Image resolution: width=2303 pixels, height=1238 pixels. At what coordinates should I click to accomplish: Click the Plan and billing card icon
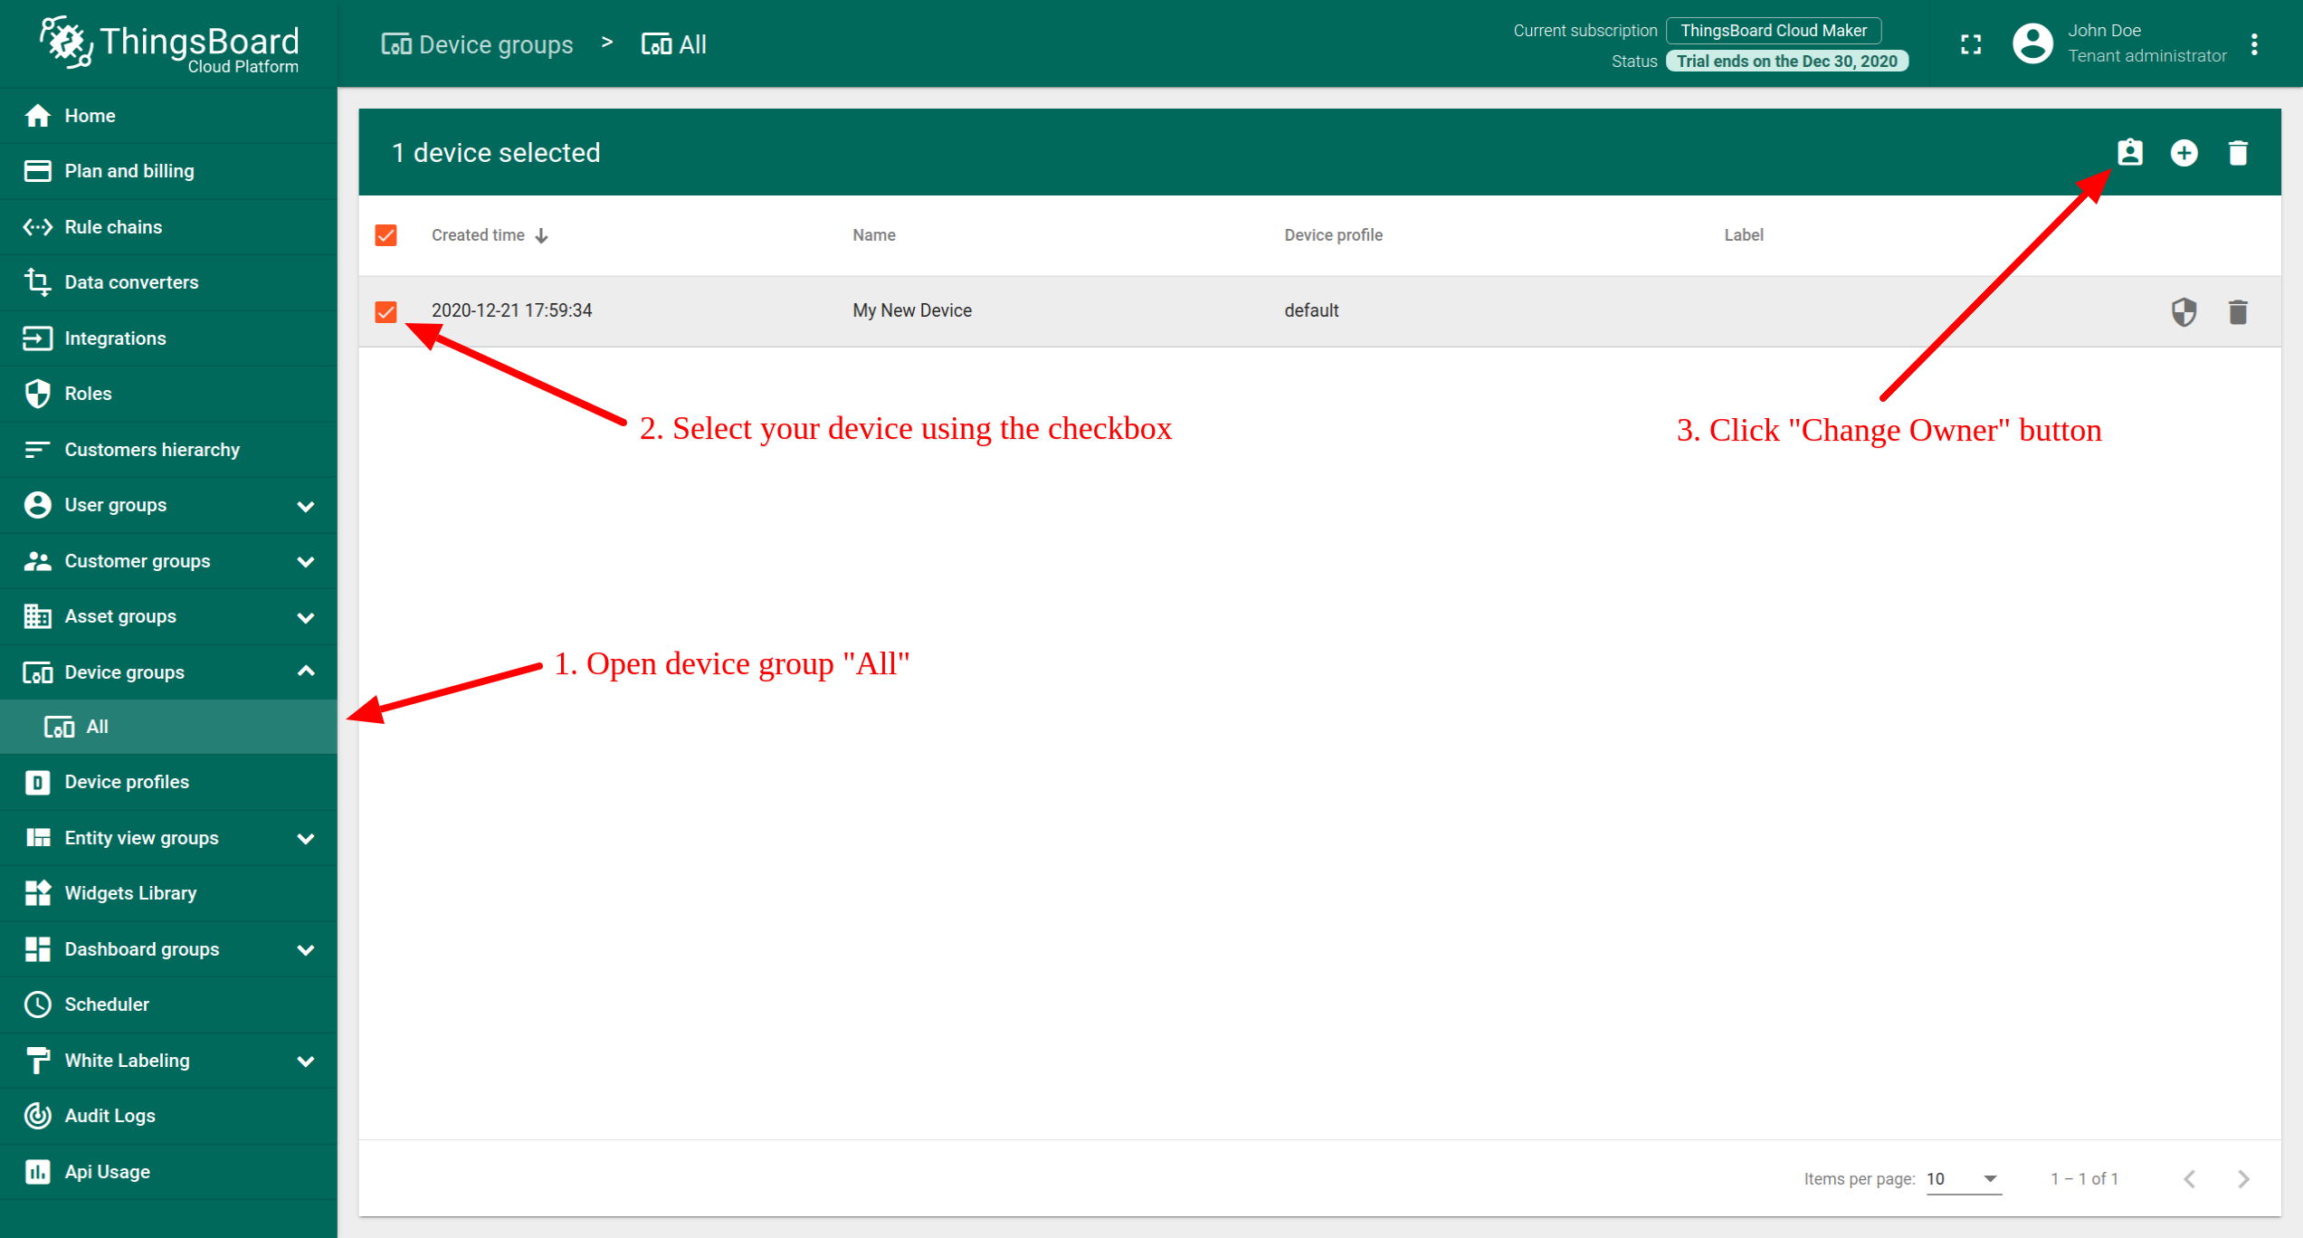37,171
